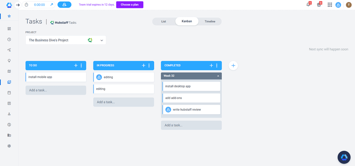The width and height of the screenshot is (355, 166).
Task: Open TO DO column options menu
Action: point(81,65)
